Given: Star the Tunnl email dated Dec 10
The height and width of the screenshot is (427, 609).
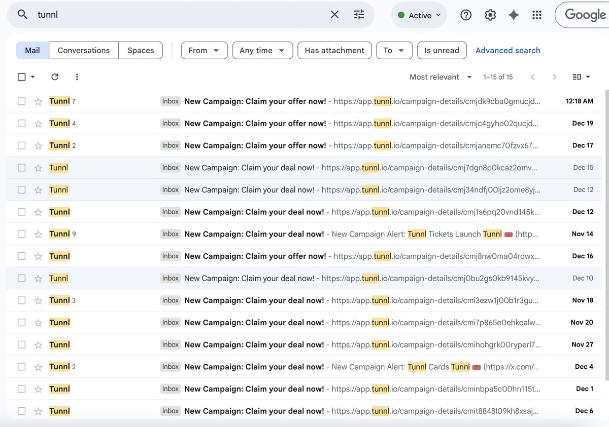Looking at the screenshot, I should (x=38, y=278).
